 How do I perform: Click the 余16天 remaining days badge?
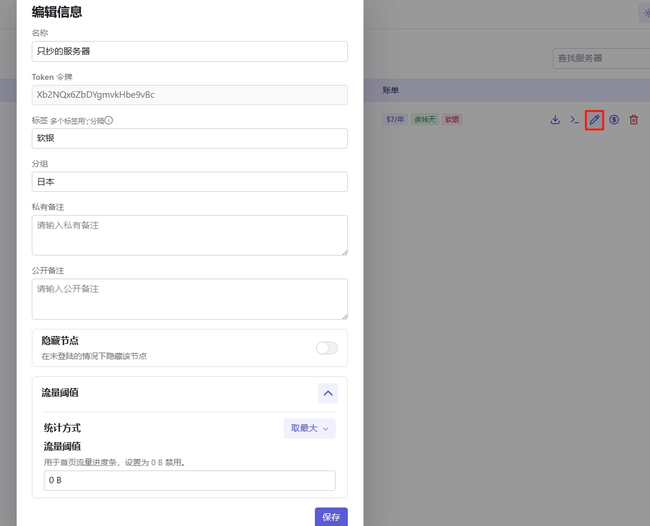[425, 119]
